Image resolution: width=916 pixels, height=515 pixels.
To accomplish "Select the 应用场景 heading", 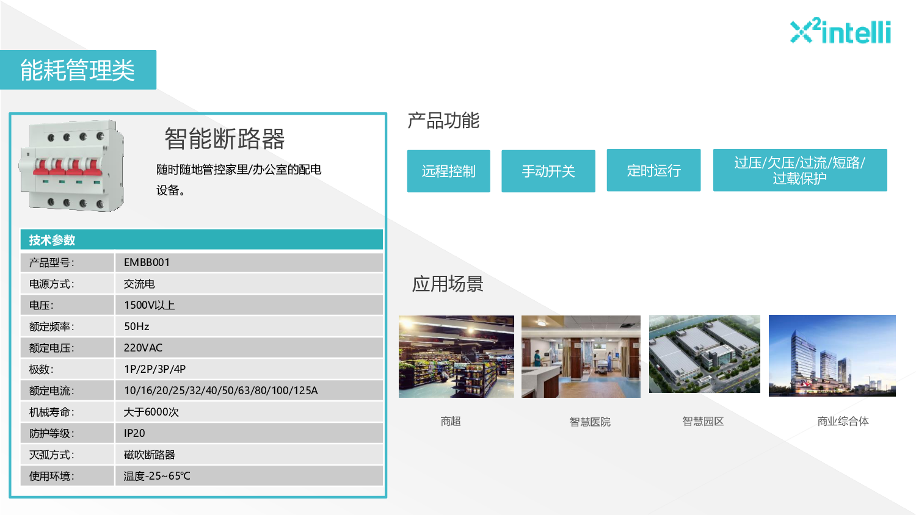I will pos(448,284).
